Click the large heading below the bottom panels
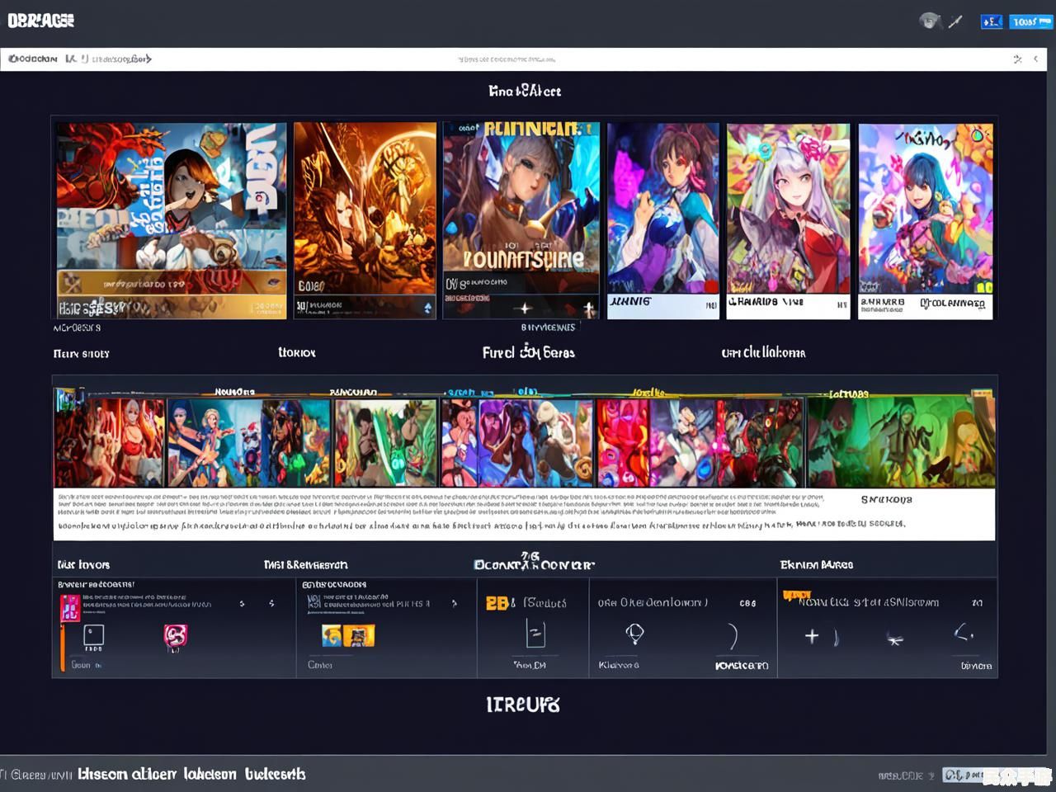This screenshot has height=792, width=1056. (x=523, y=705)
